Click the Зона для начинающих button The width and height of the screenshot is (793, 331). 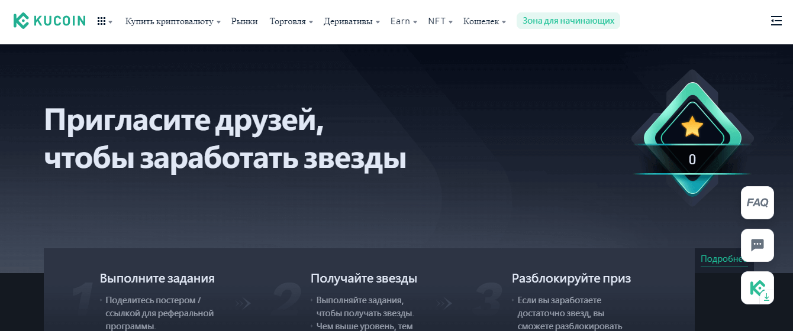(568, 21)
